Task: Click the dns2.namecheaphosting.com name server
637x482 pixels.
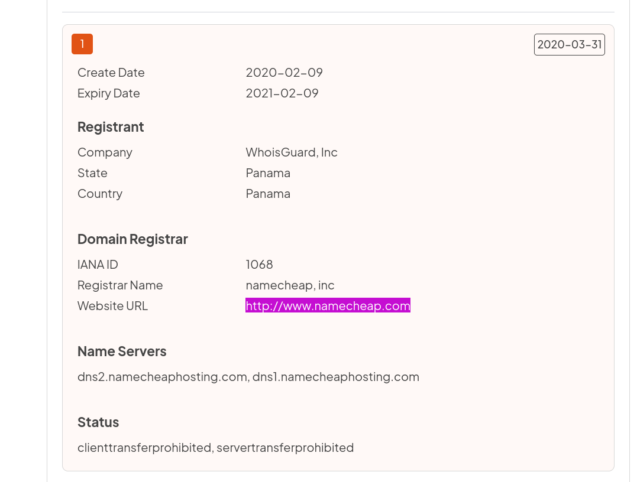Action: 162,377
